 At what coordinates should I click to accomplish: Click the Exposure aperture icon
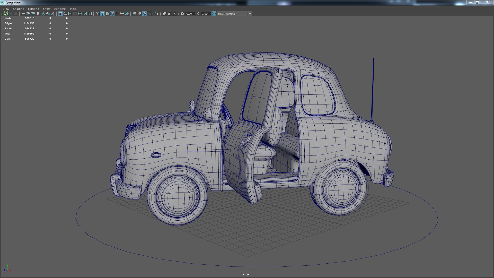(x=182, y=14)
